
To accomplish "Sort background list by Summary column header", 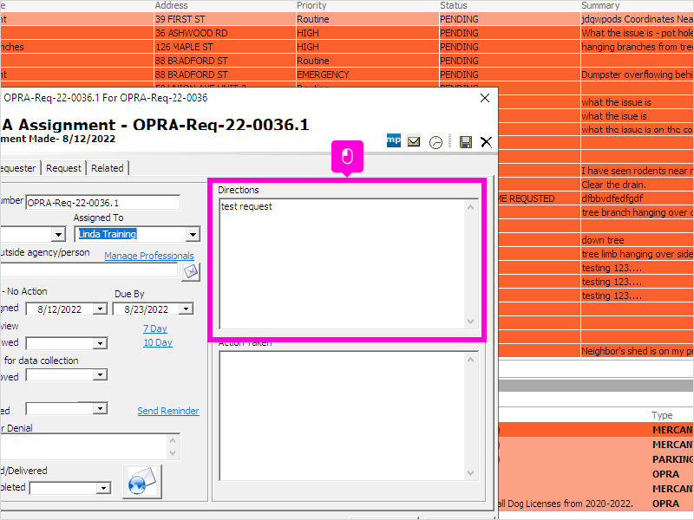I will click(x=600, y=5).
